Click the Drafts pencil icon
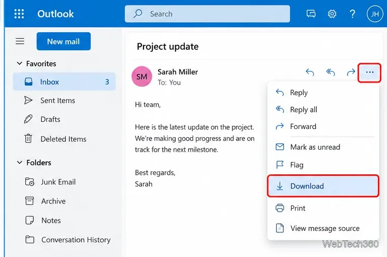Image resolution: width=387 pixels, height=257 pixels. [x=28, y=119]
